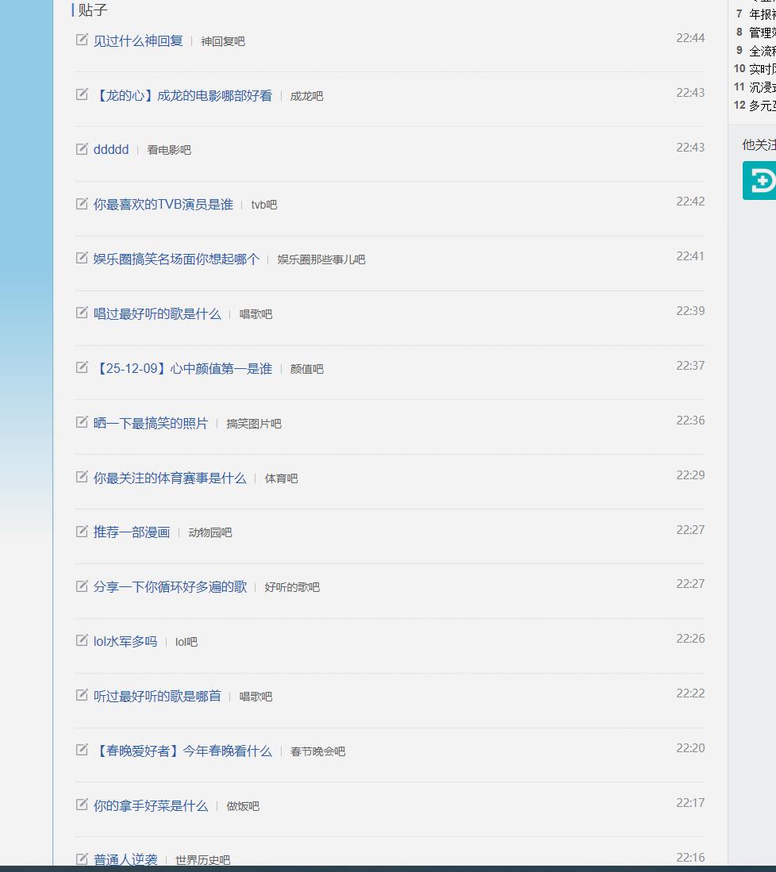776x872 pixels.
Task: Click the post icon next to ddddd
Action: pos(82,149)
